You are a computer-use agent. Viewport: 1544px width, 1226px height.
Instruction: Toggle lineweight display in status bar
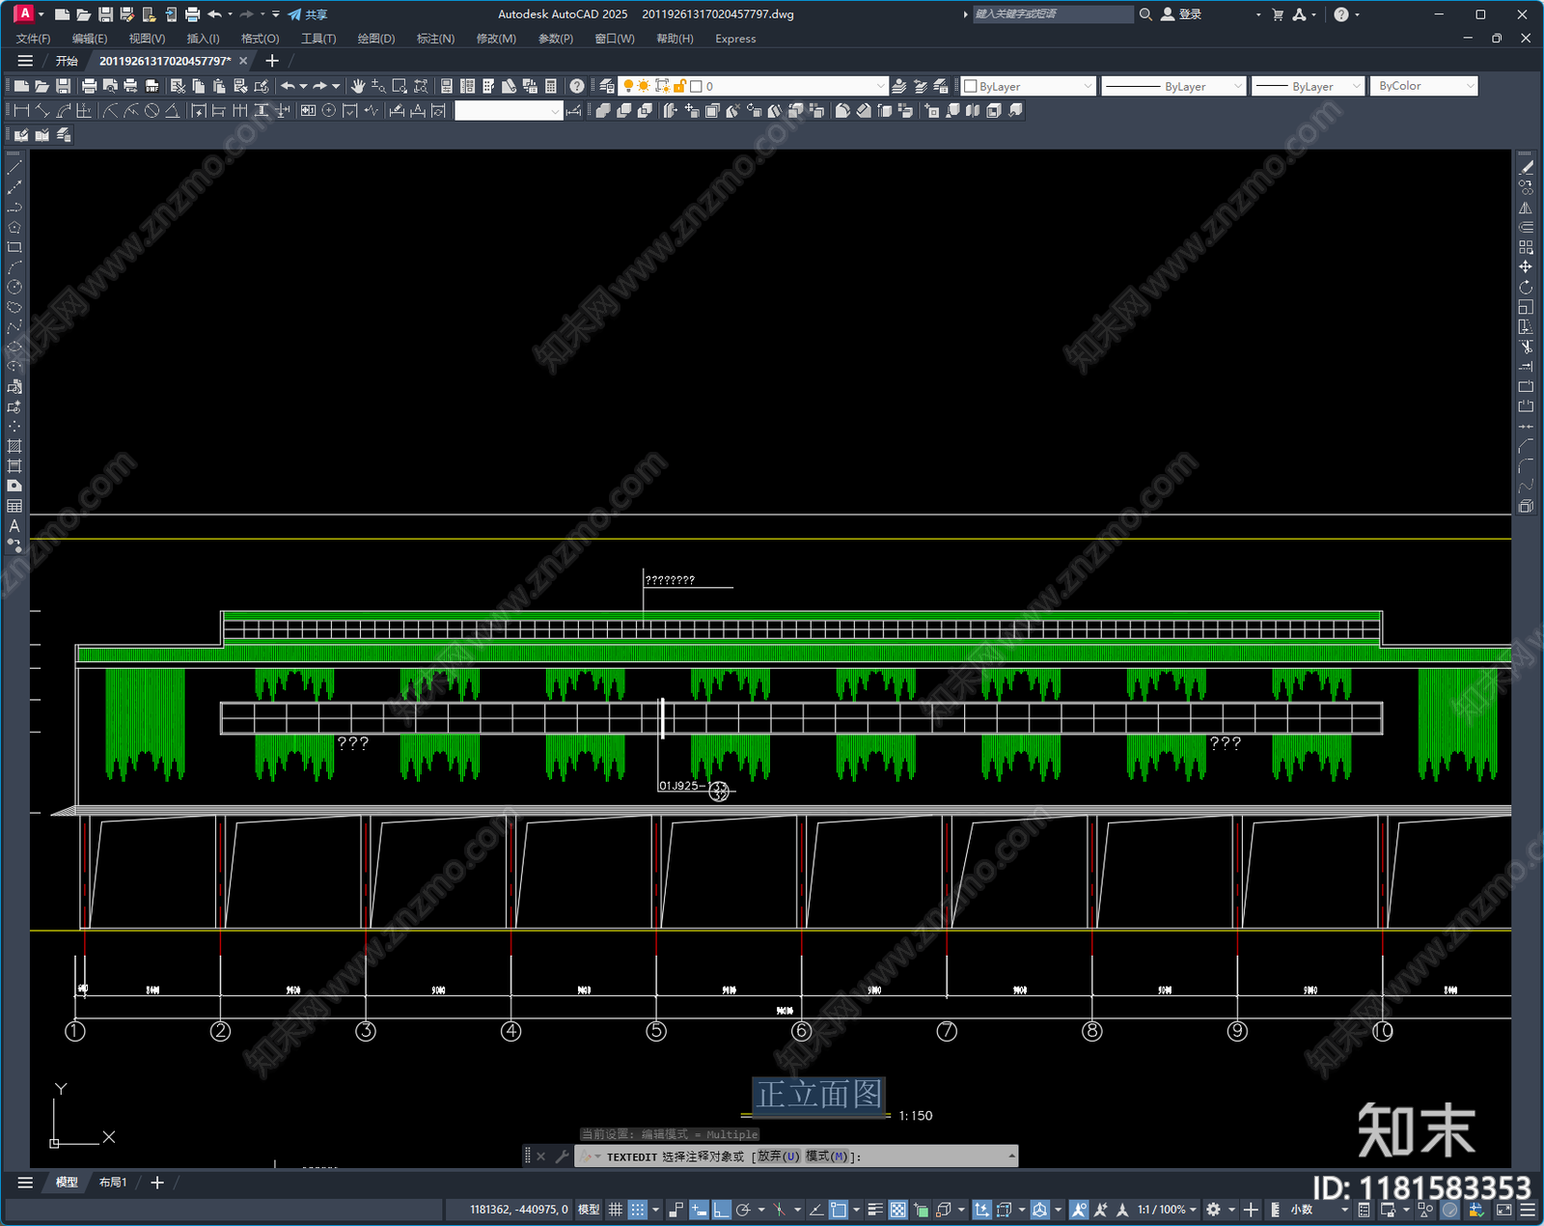point(875,1210)
